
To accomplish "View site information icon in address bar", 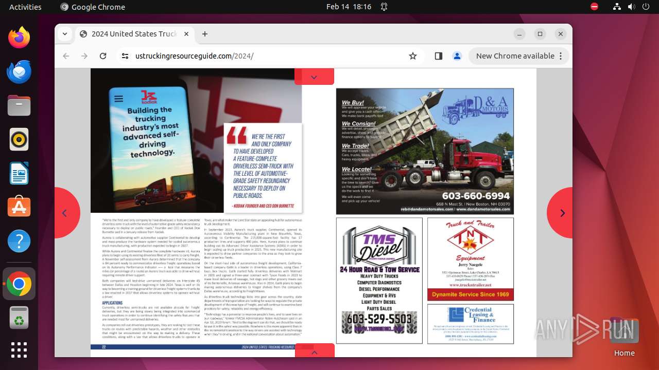I will [125, 56].
